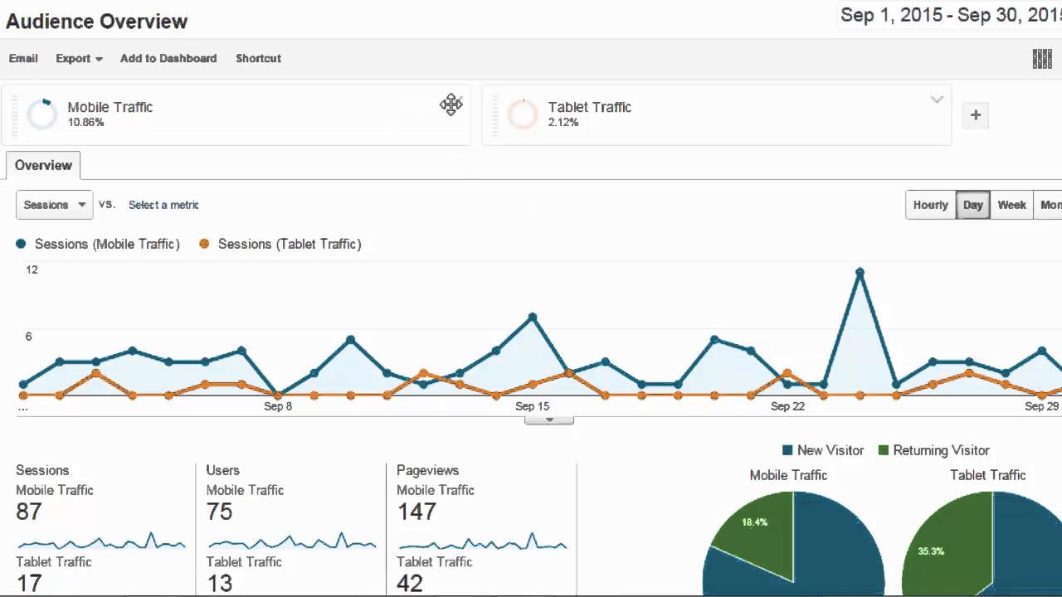Open the Sessions metric dropdown

[x=53, y=205]
